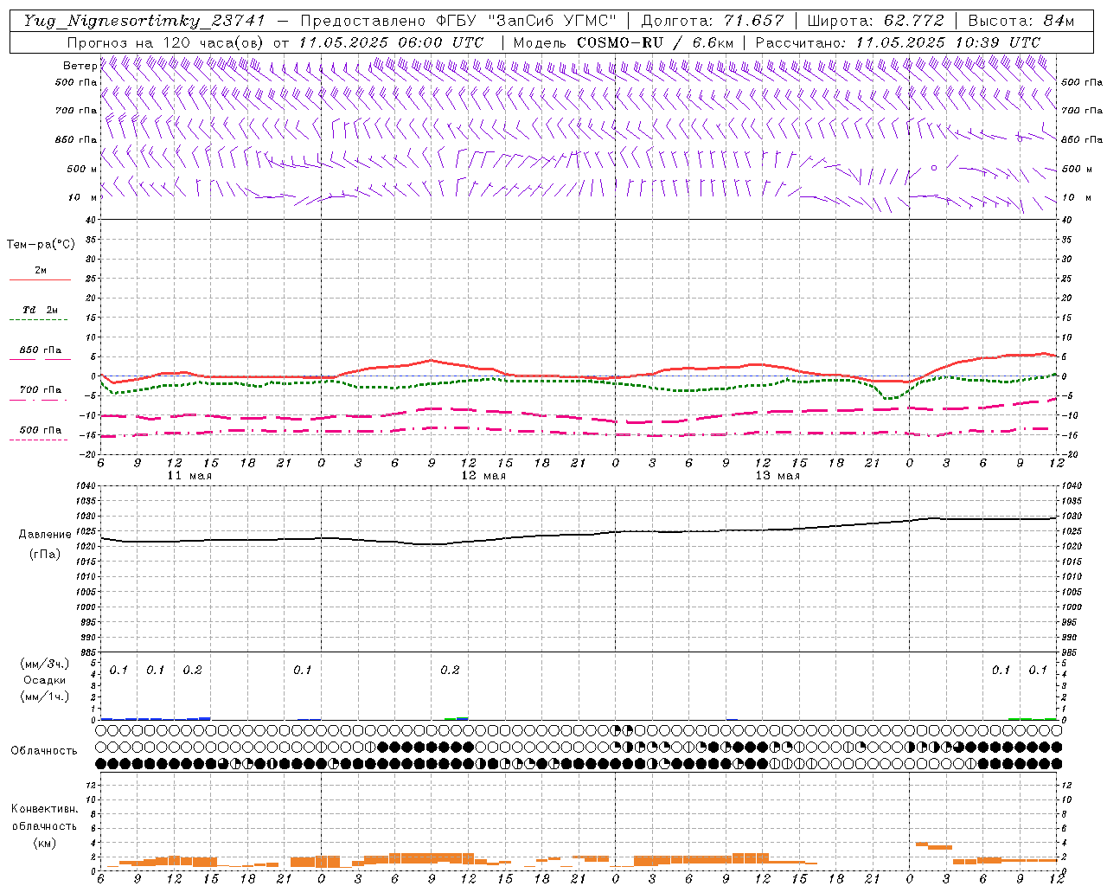The image size is (1107, 886).
Task: Click the (мм/3ч.) precipitation unit label
Action: tap(44, 664)
